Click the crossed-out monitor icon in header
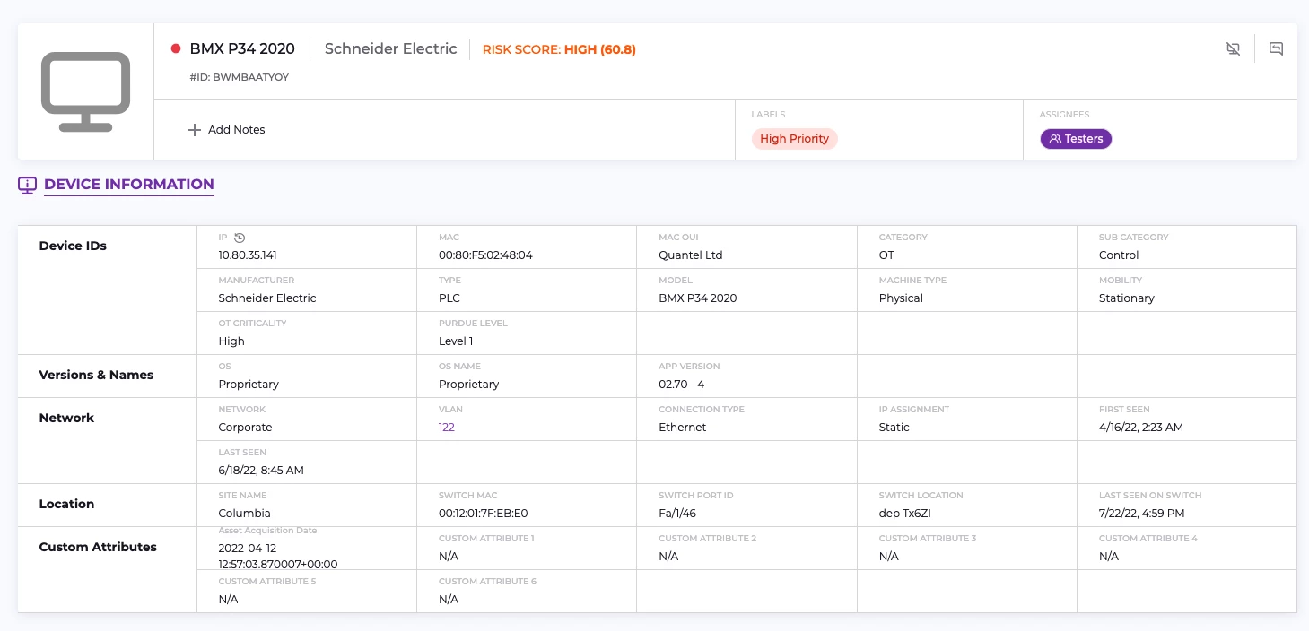Image resolution: width=1309 pixels, height=631 pixels. 1233,48
